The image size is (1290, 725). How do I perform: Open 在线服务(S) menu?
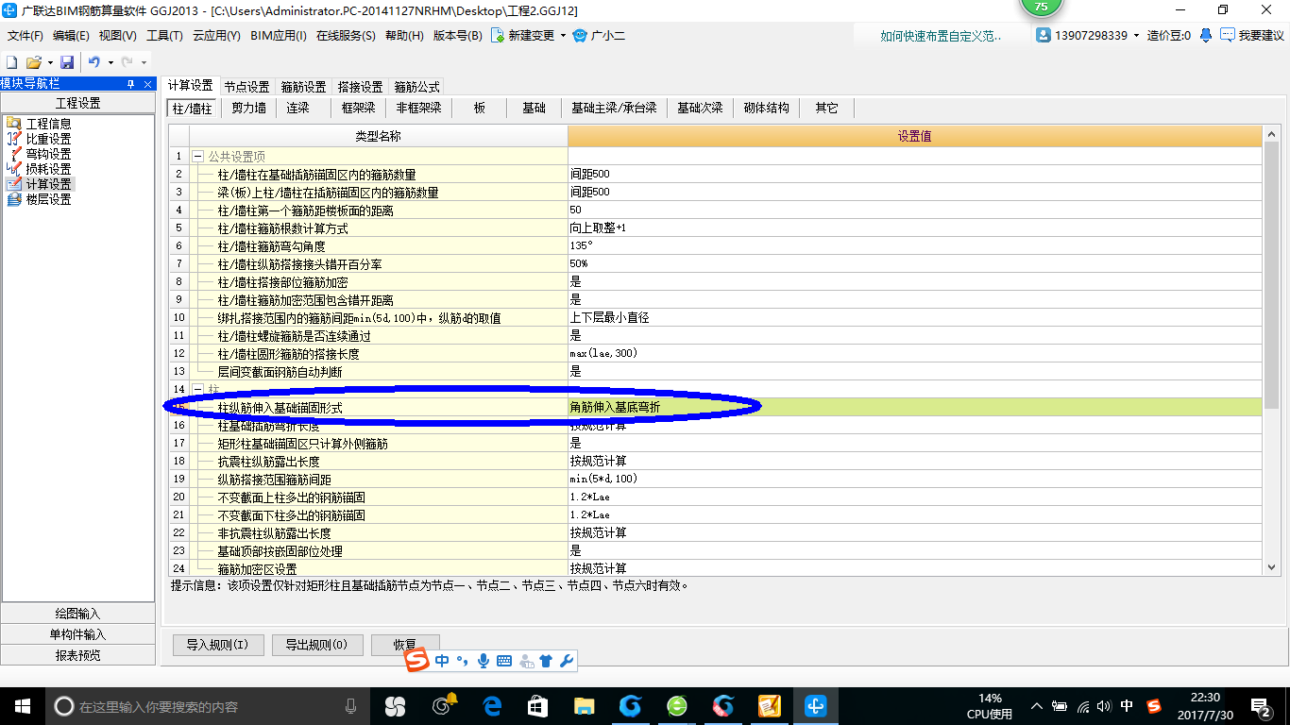tap(347, 36)
